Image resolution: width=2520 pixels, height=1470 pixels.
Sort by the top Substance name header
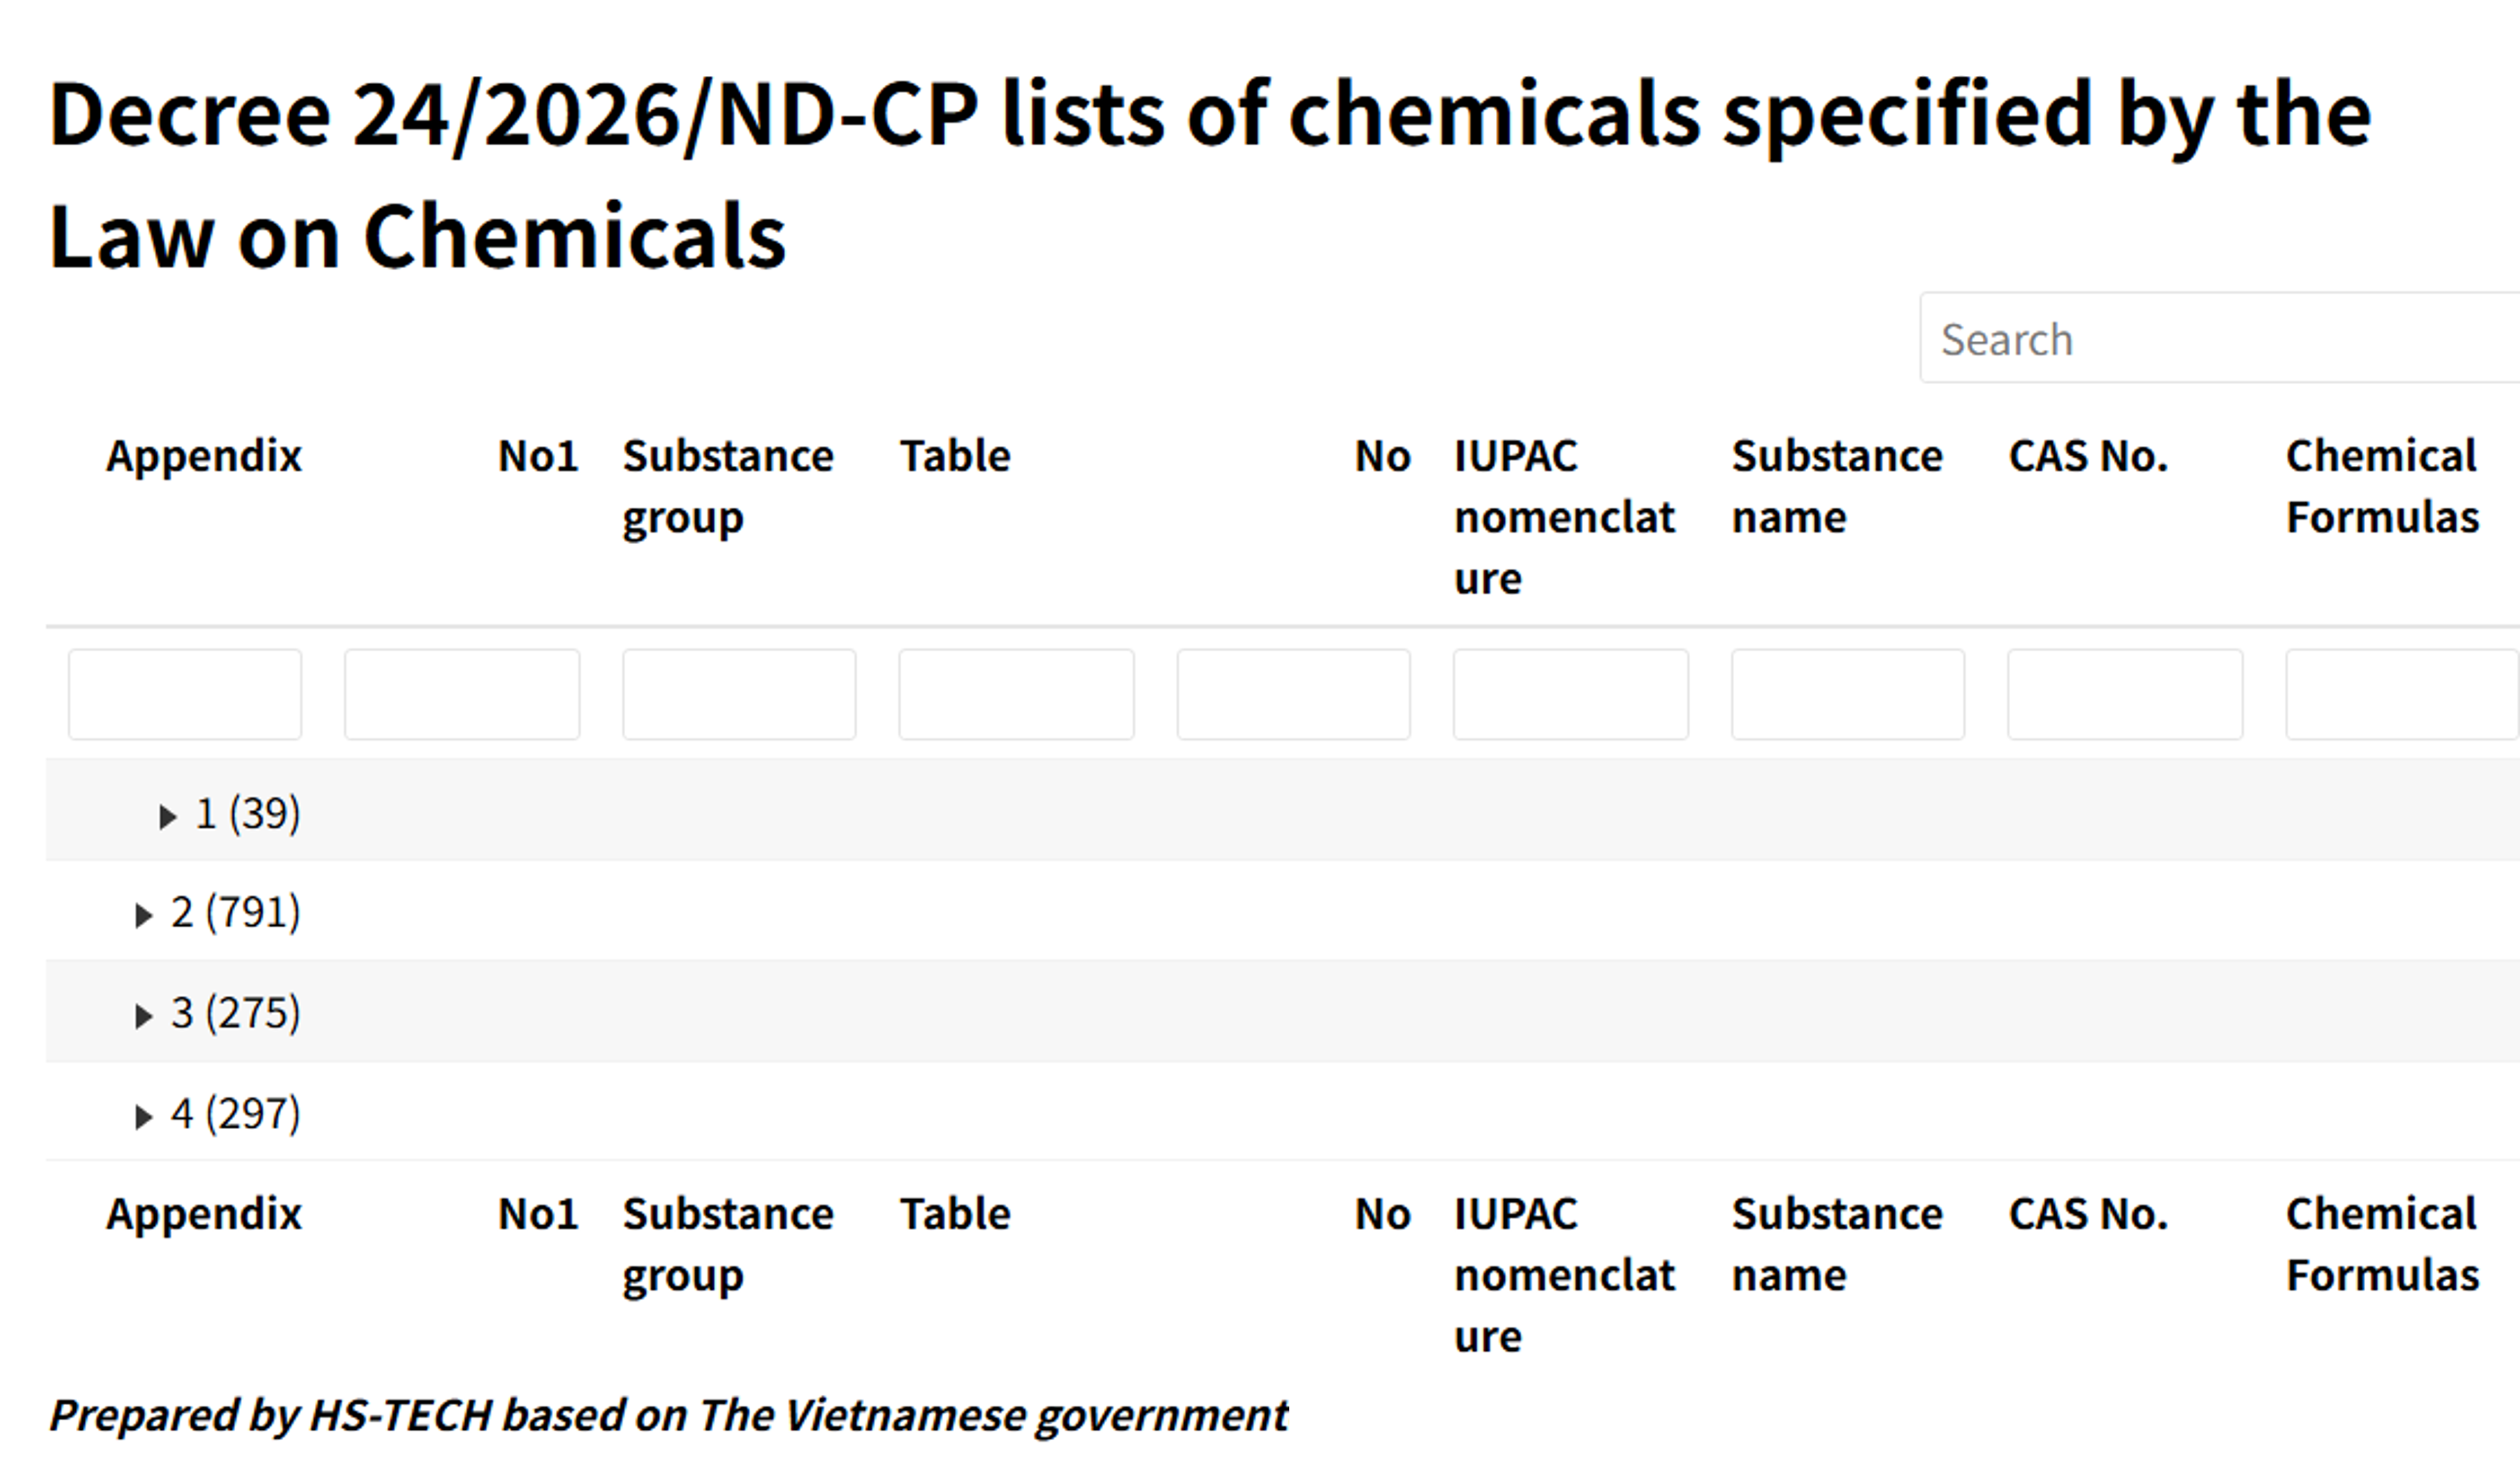click(1837, 486)
